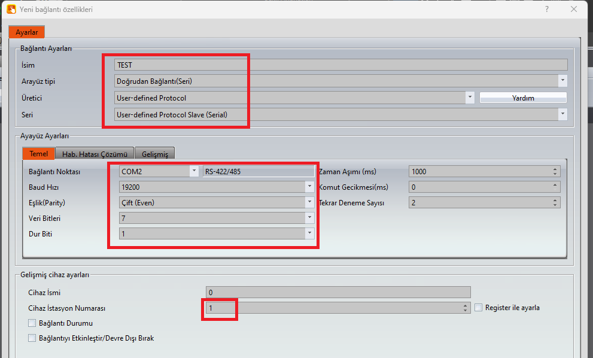Enable the Register ile ayarla checkbox

point(479,308)
